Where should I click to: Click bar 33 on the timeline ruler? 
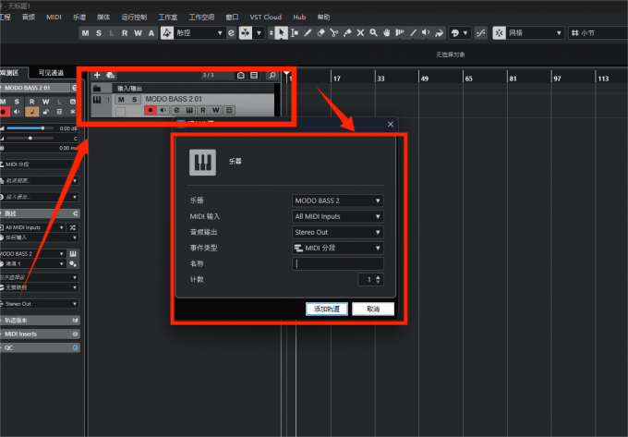tap(380, 79)
